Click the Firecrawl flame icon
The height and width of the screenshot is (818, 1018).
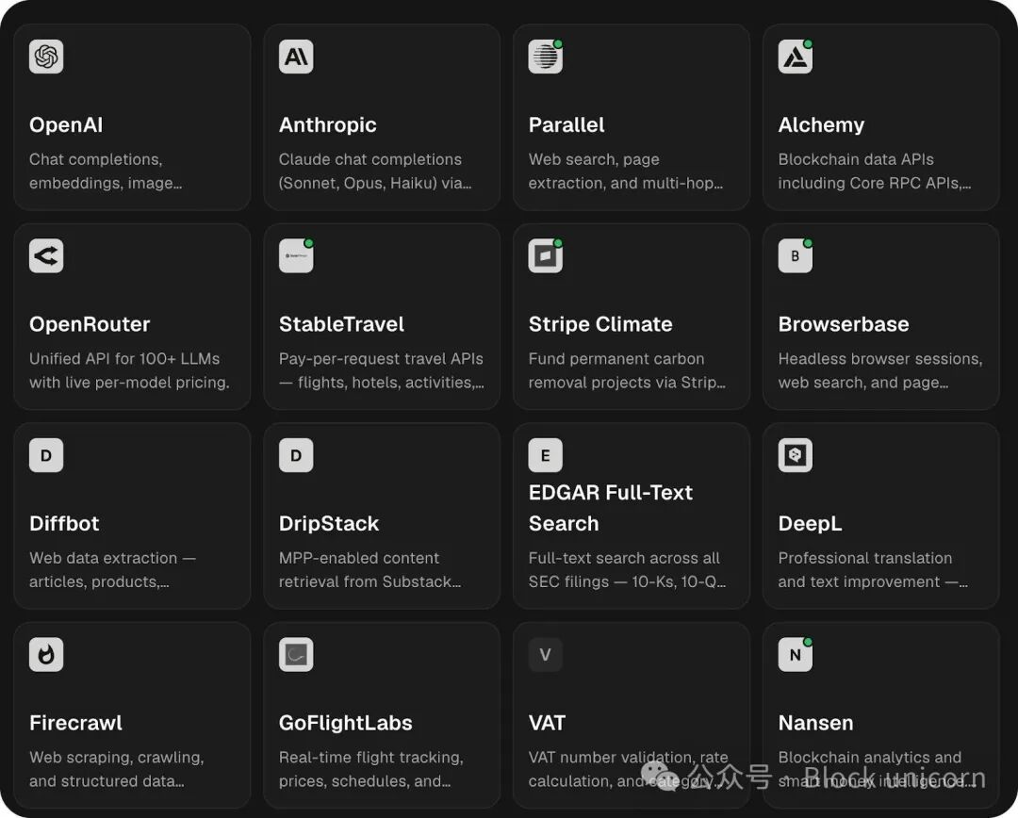click(46, 655)
